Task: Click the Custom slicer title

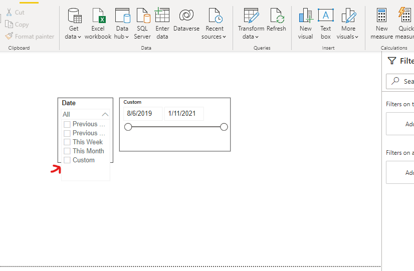Action: 132,102
